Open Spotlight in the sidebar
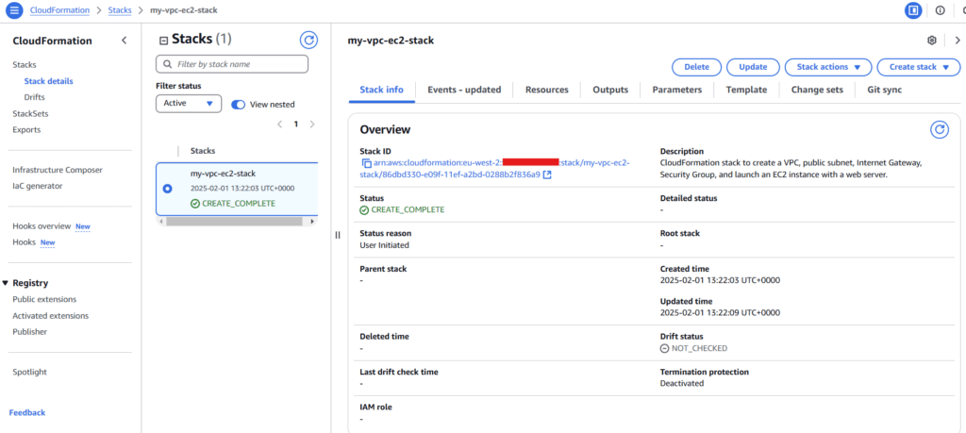This screenshot has width=966, height=433. click(x=29, y=372)
